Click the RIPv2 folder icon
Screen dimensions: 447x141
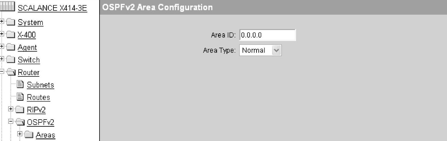point(20,109)
